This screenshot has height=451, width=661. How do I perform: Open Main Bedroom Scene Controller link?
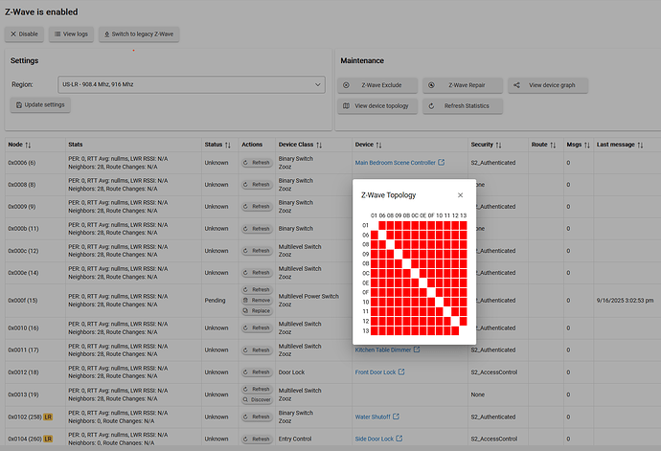[395, 163]
